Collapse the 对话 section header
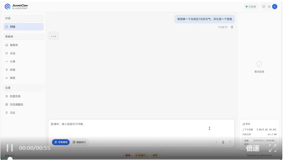 coord(23,18)
